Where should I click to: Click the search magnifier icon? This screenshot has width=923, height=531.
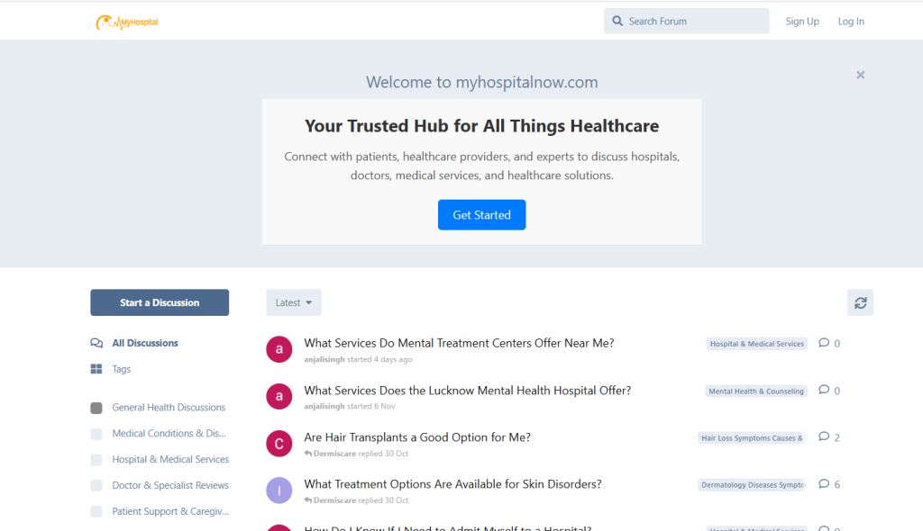[617, 21]
